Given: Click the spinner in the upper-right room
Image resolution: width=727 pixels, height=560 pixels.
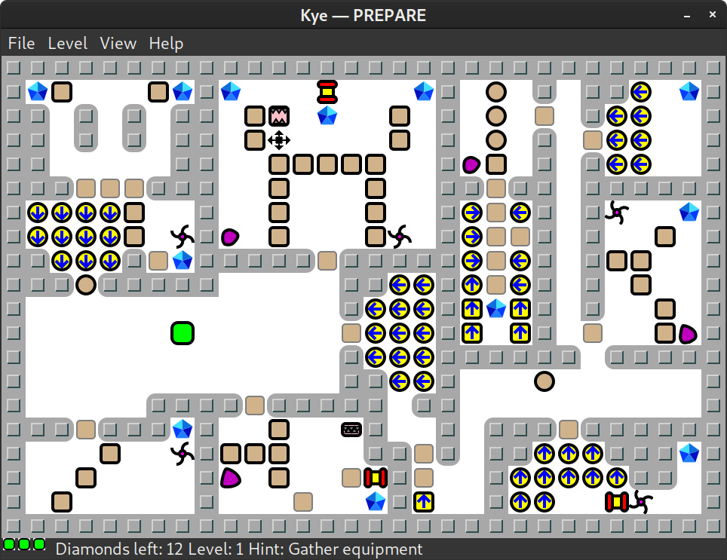Looking at the screenshot, I should point(617,212).
